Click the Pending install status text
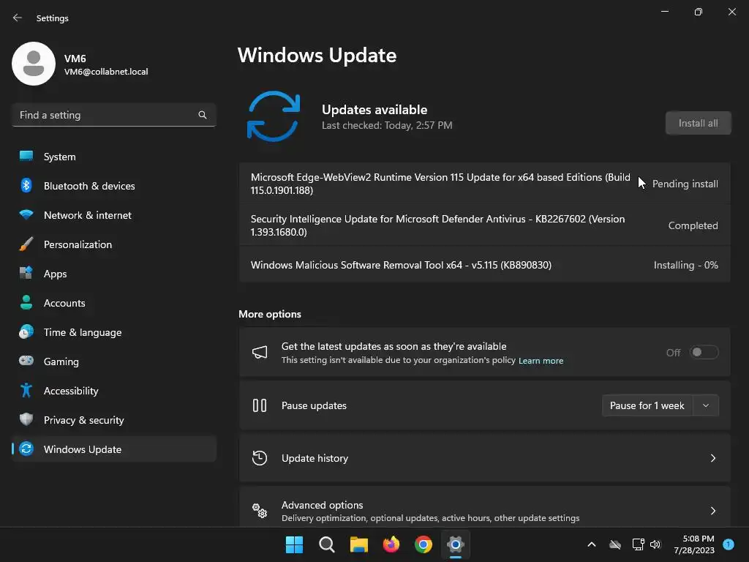The height and width of the screenshot is (562, 749). coord(685,184)
